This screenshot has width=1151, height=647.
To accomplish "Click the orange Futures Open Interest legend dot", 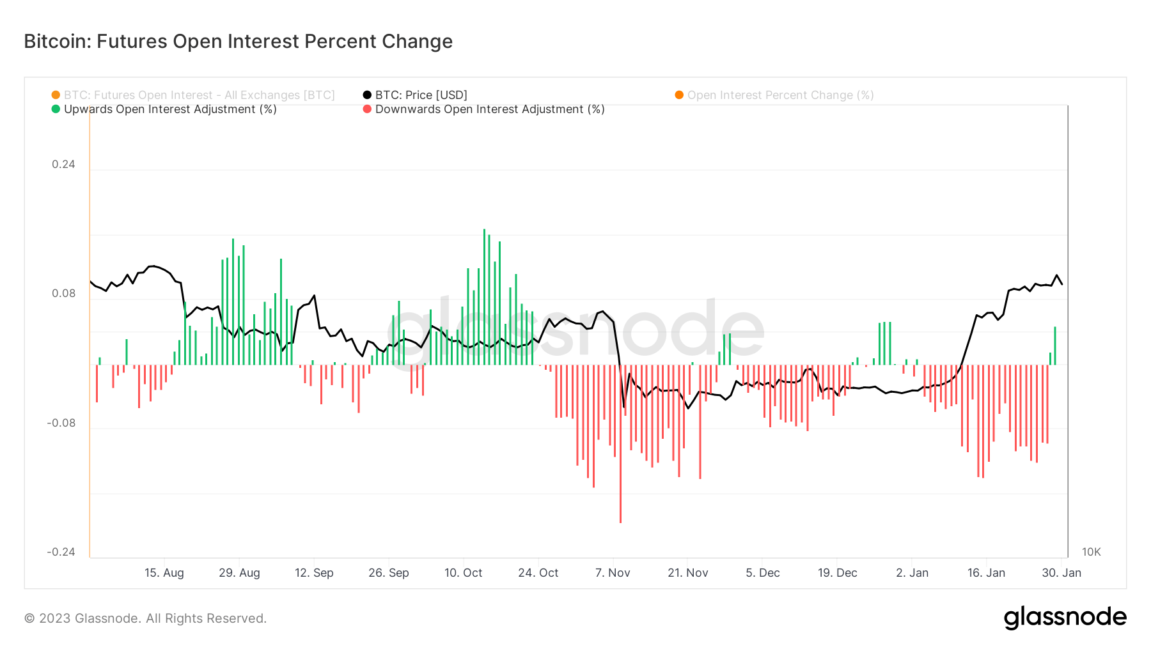I will click(x=56, y=95).
